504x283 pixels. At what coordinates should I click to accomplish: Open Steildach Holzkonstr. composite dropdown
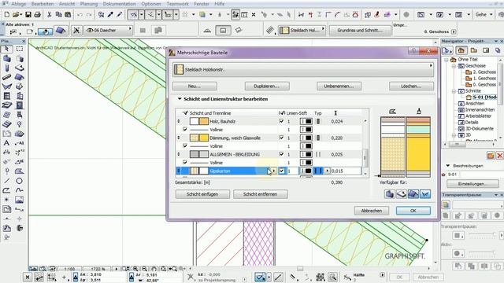tap(303, 69)
